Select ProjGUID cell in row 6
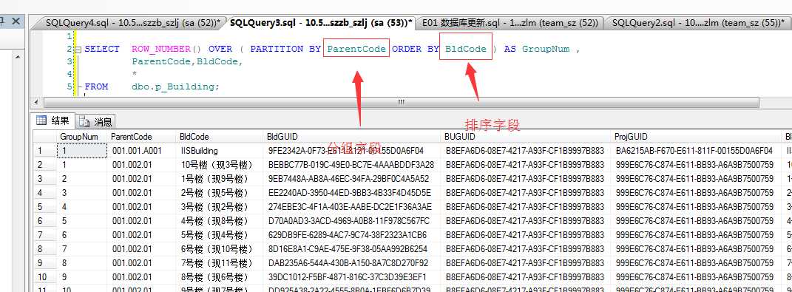This screenshot has width=792, height=292. coord(697,221)
